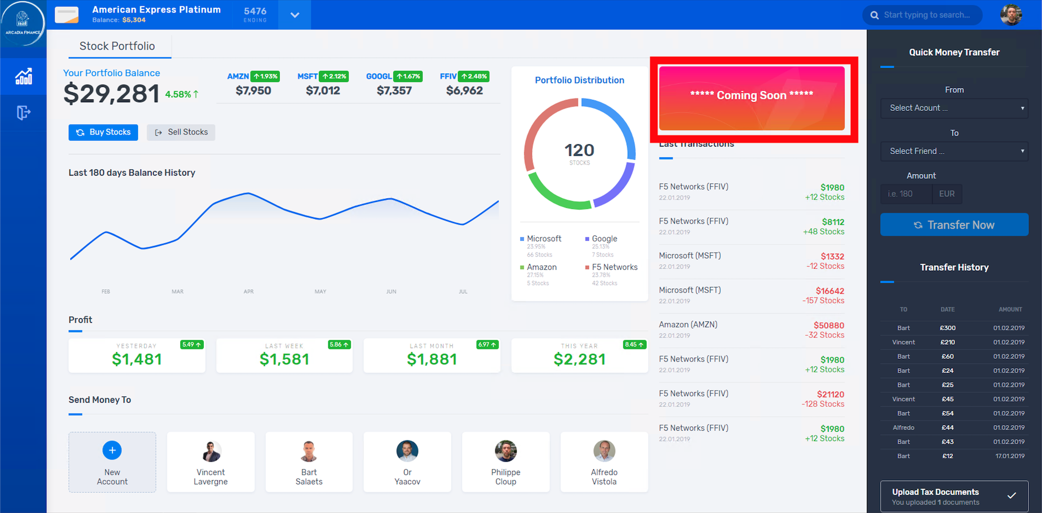The image size is (1042, 513).
Task: Open Upload Tax Documents
Action: point(954,496)
